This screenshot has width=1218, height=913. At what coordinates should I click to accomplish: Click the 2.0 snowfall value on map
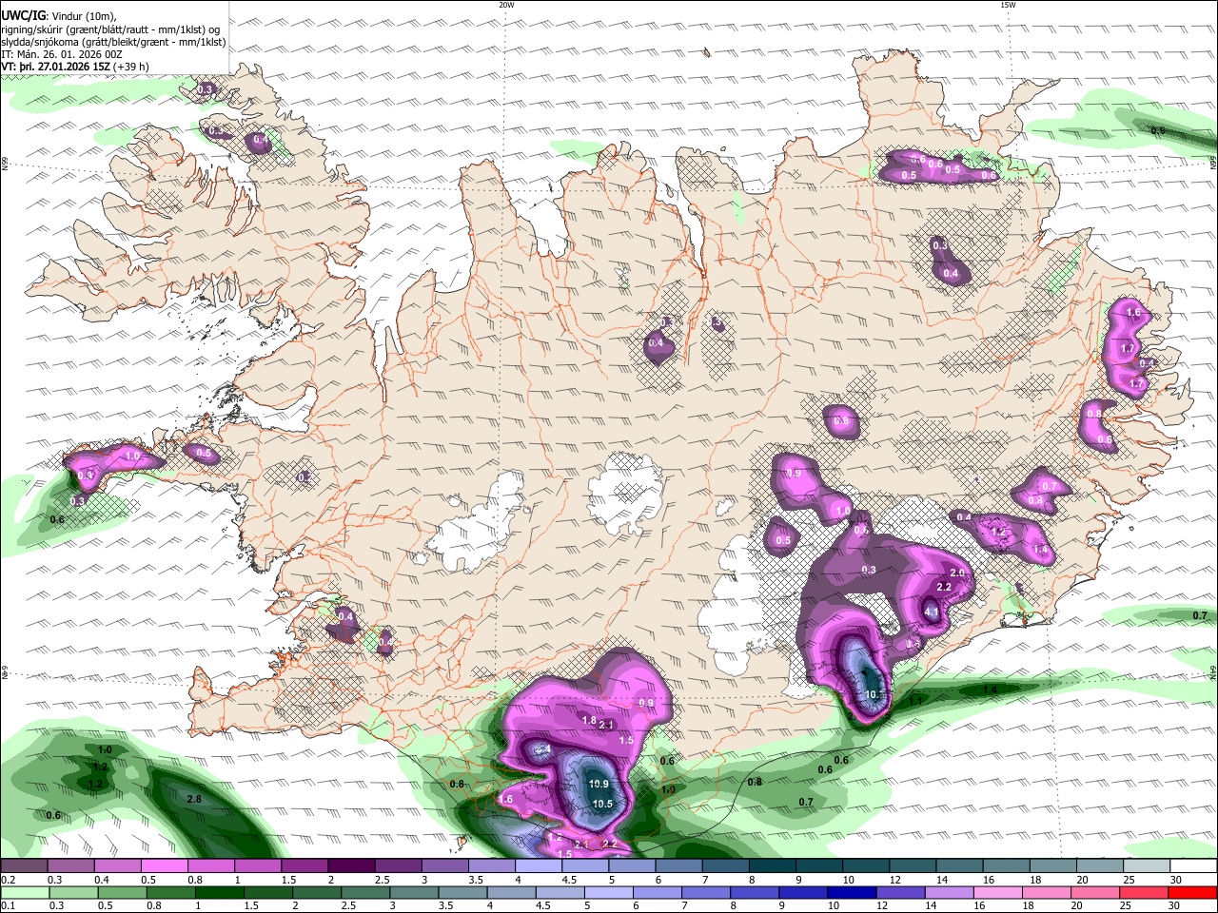(957, 573)
